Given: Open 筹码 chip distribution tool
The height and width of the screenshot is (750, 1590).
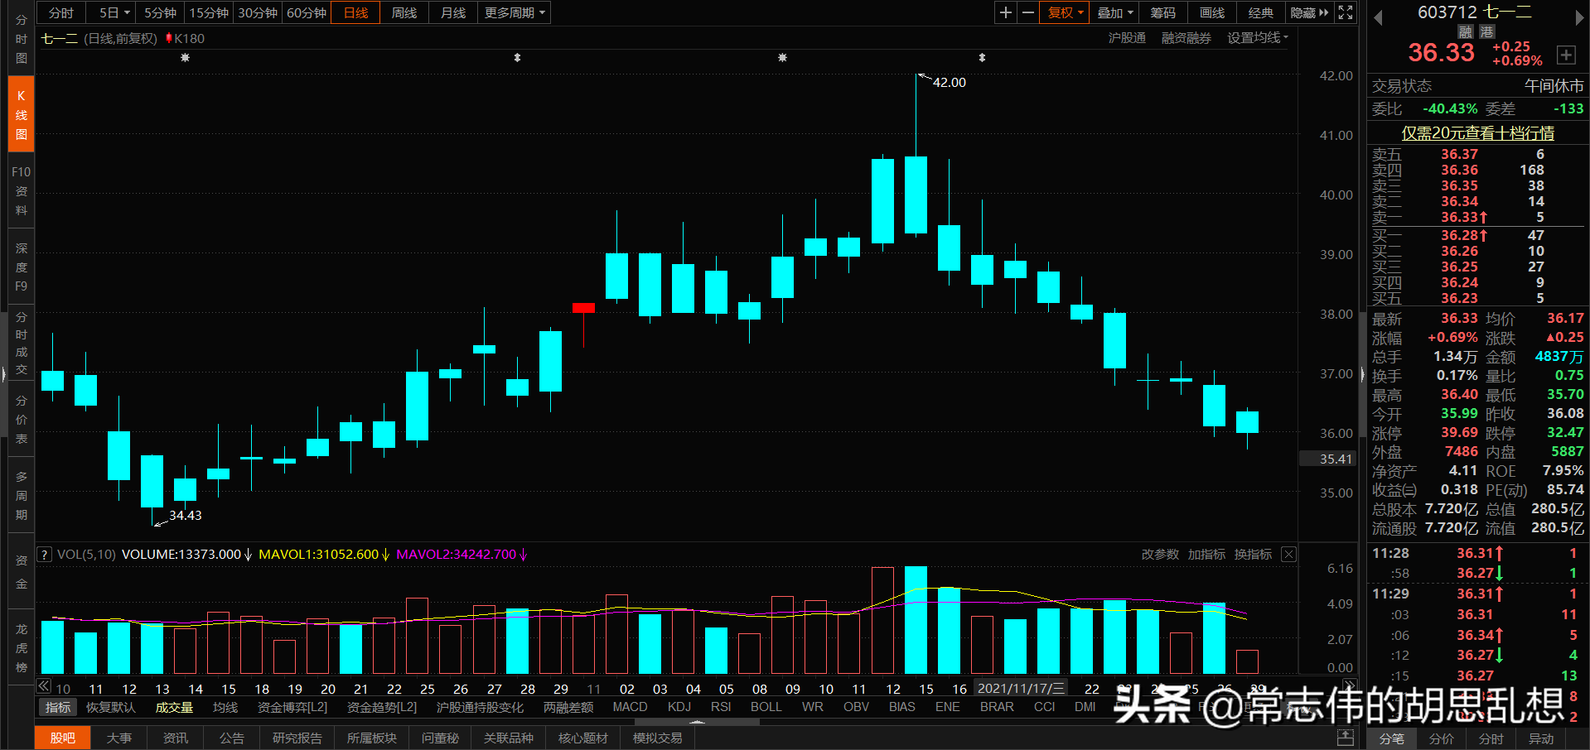Looking at the screenshot, I should point(1162,12).
